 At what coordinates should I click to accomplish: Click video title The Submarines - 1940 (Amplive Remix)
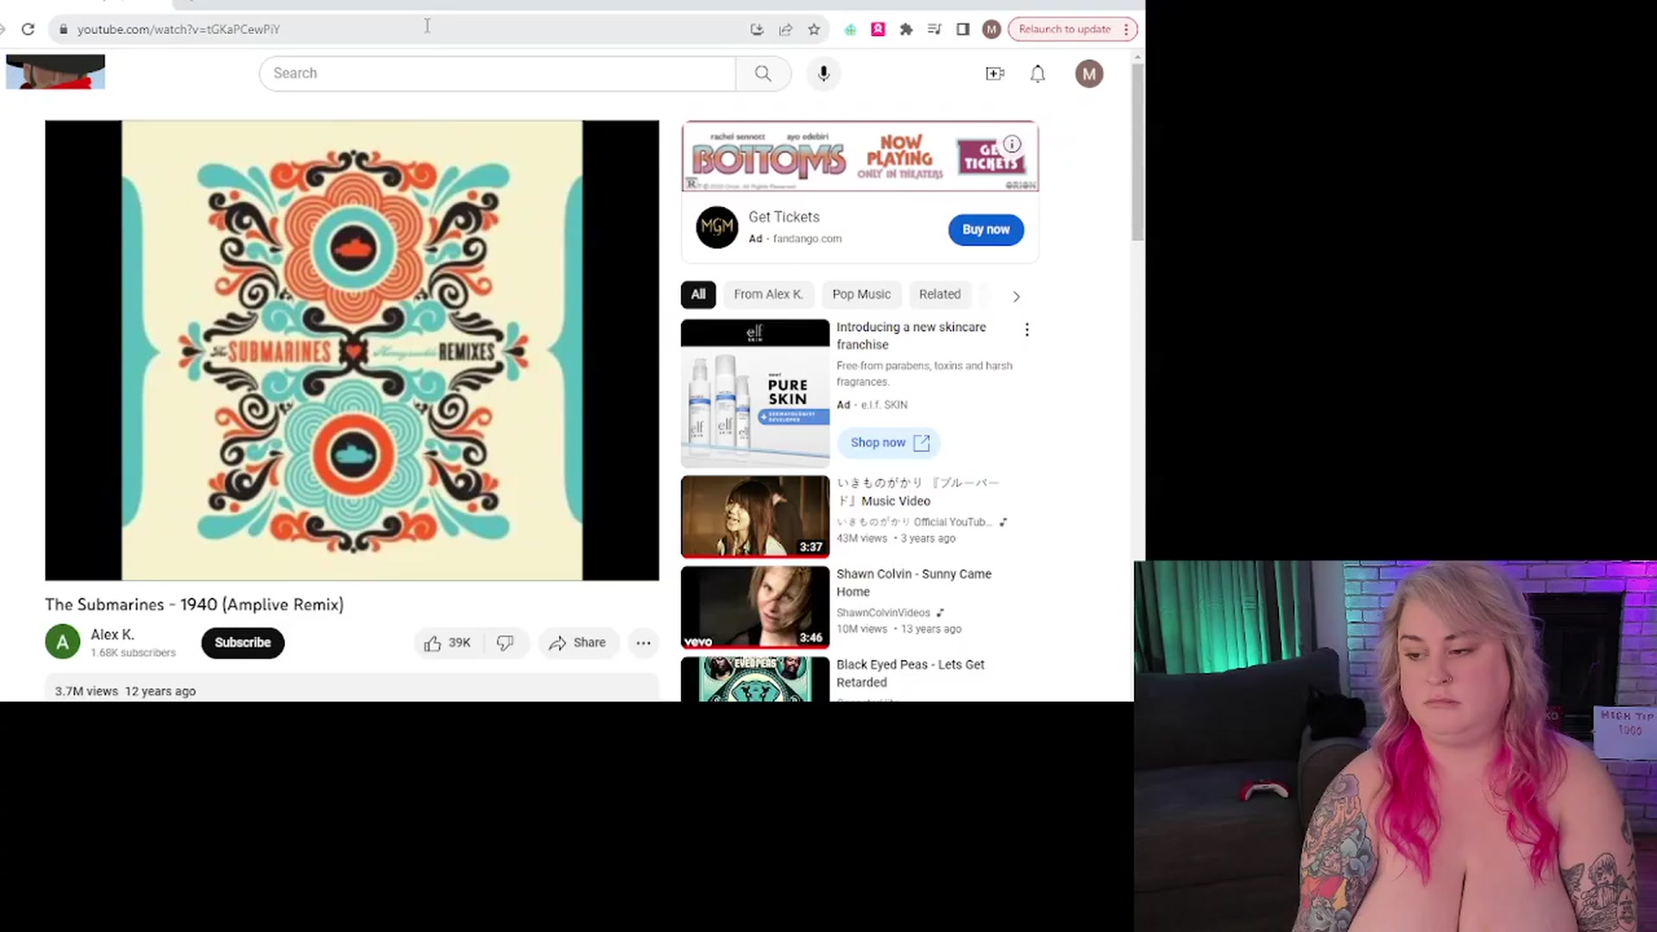194,605
